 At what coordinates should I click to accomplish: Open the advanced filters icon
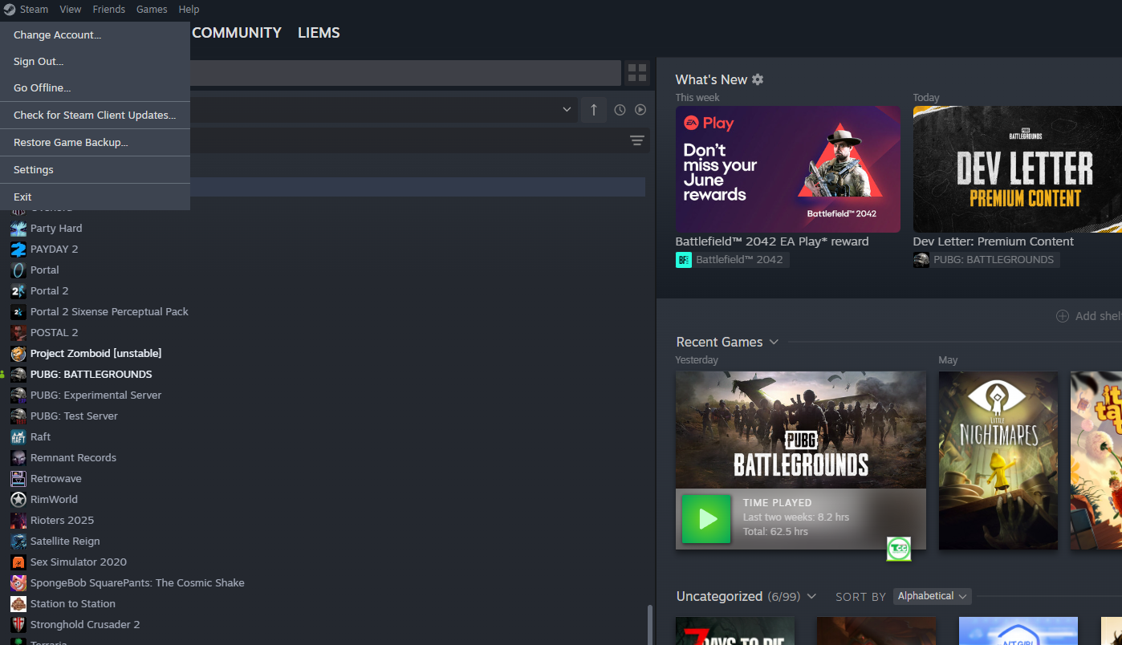(637, 141)
